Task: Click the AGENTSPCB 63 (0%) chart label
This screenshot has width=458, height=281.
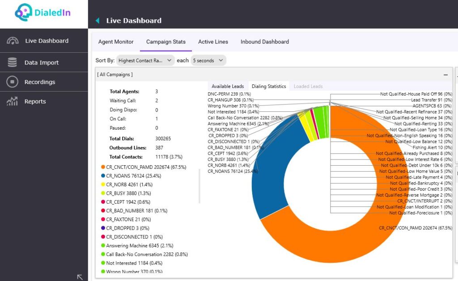Action: [x=433, y=105]
